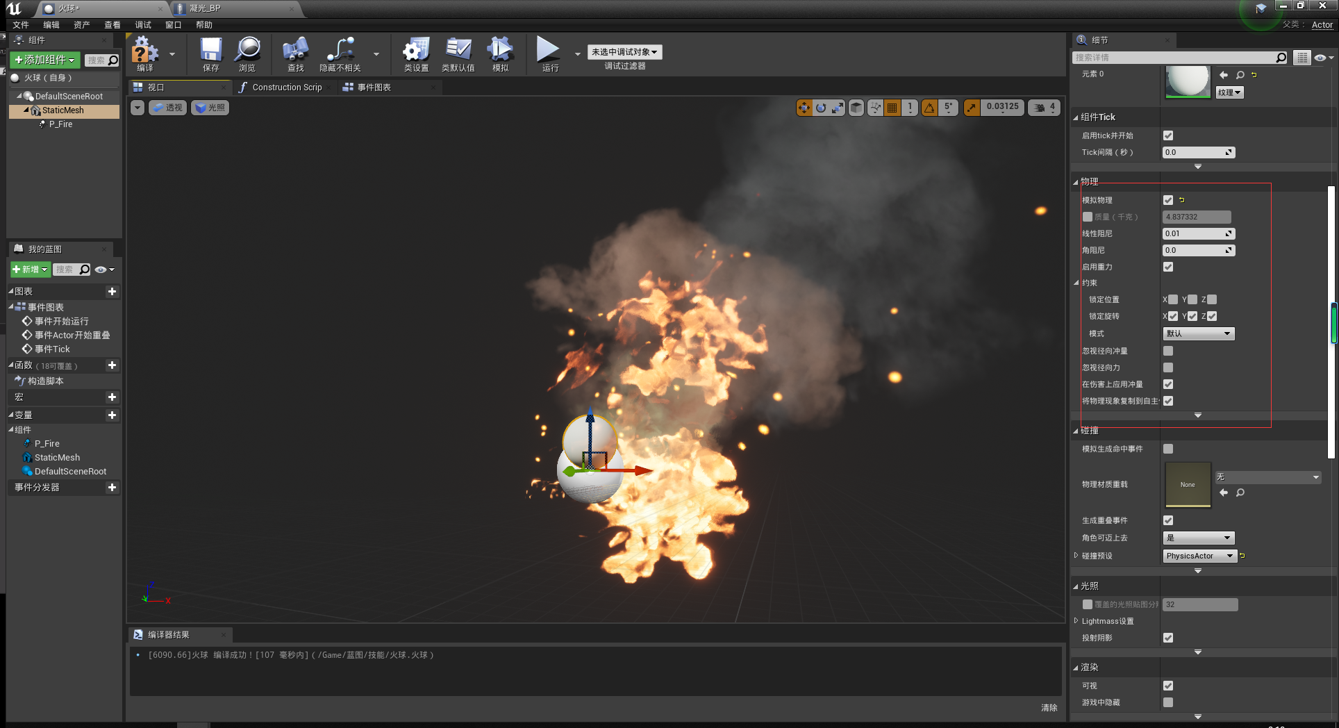The height and width of the screenshot is (728, 1339).
Task: Select the translate gizmo mode icon
Action: coord(804,108)
